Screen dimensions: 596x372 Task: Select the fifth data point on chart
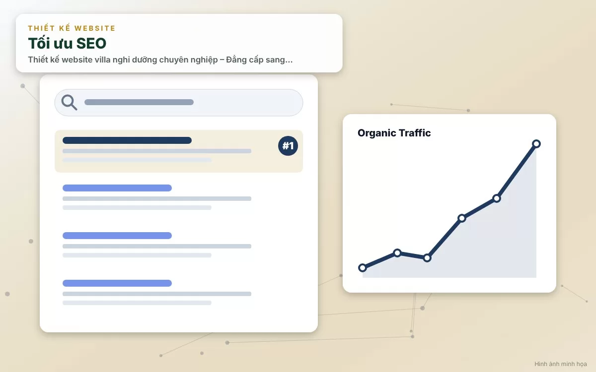[497, 198]
